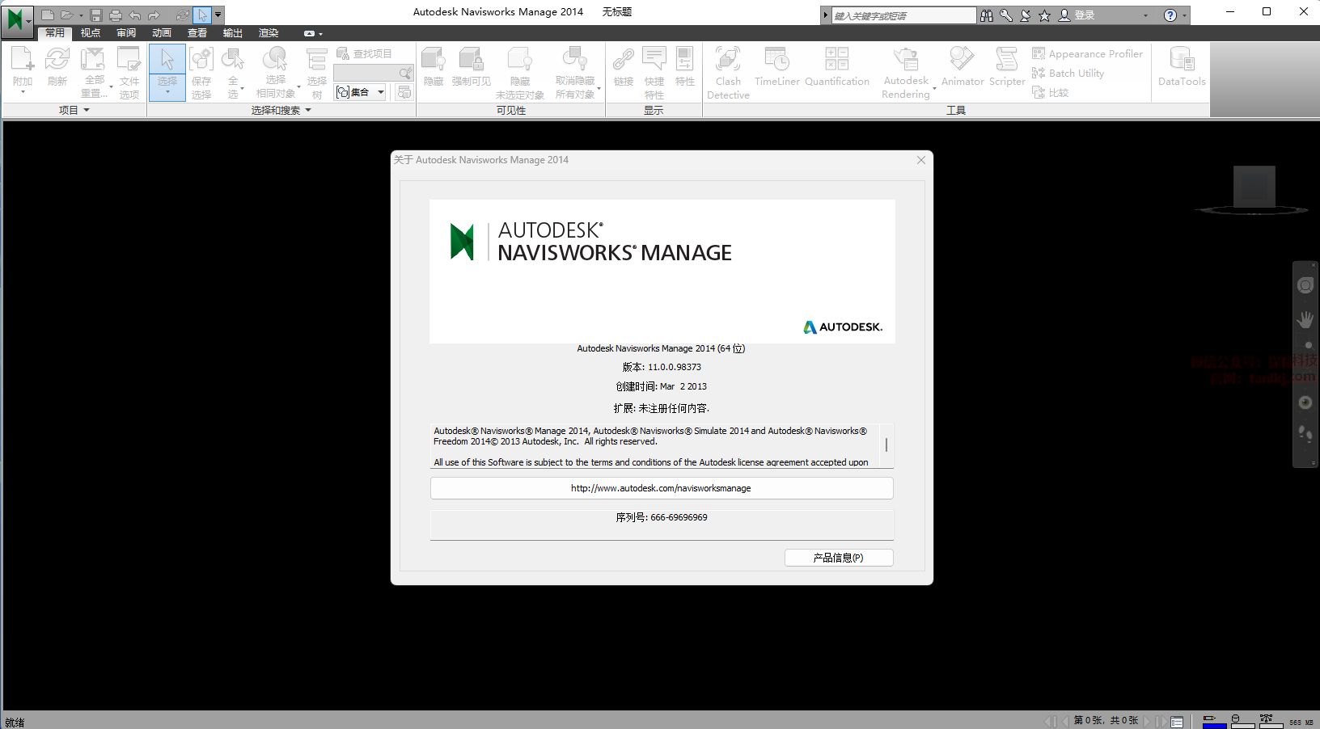Click the keyword search input field
The height and width of the screenshot is (729, 1320).
click(903, 15)
